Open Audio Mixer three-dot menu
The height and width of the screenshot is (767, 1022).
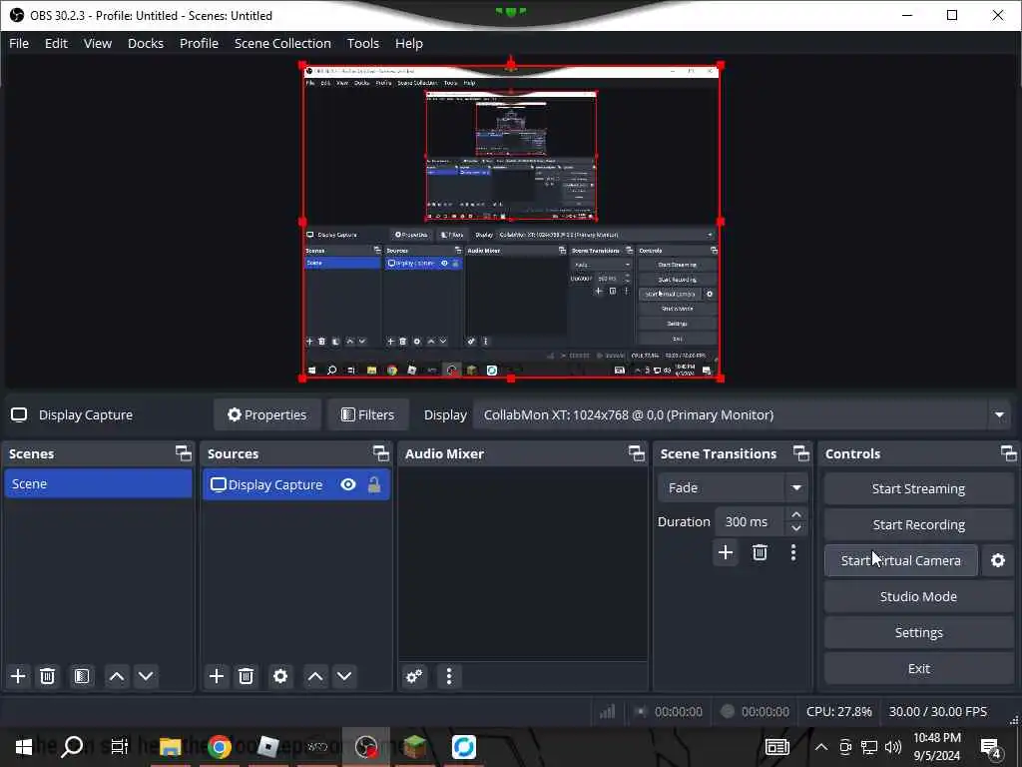(449, 676)
